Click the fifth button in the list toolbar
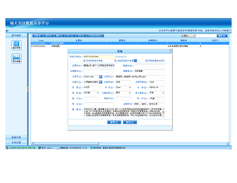 [x=81, y=36]
